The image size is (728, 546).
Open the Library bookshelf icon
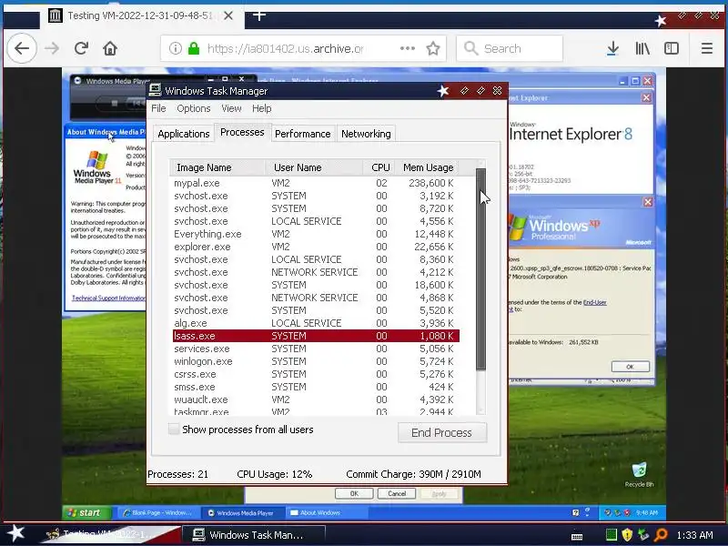tap(642, 48)
